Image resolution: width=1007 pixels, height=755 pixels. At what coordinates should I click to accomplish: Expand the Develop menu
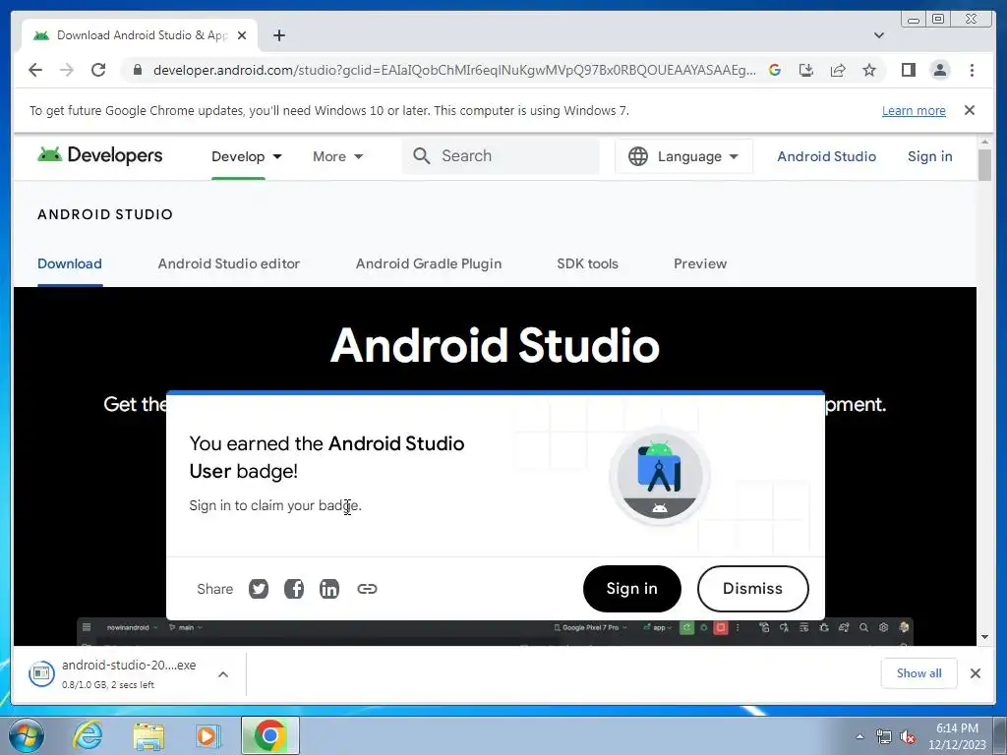(x=247, y=156)
